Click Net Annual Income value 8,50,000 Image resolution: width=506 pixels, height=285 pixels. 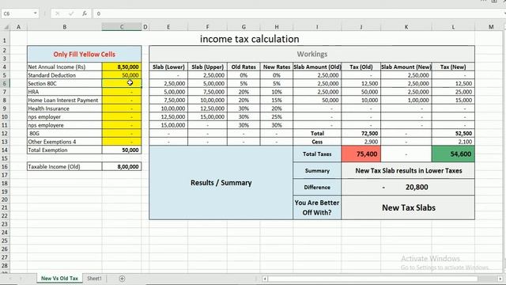click(122, 66)
